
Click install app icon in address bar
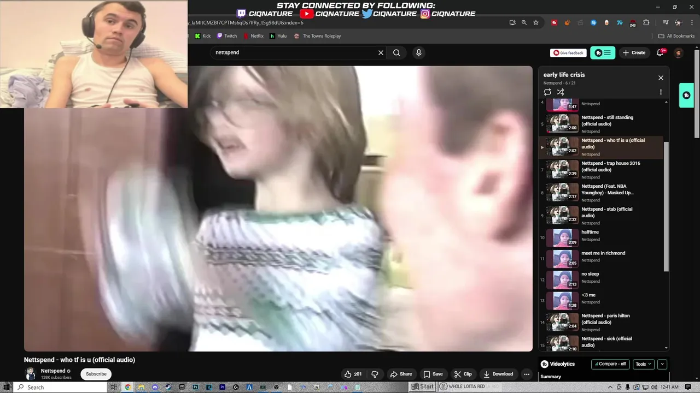coord(512,22)
